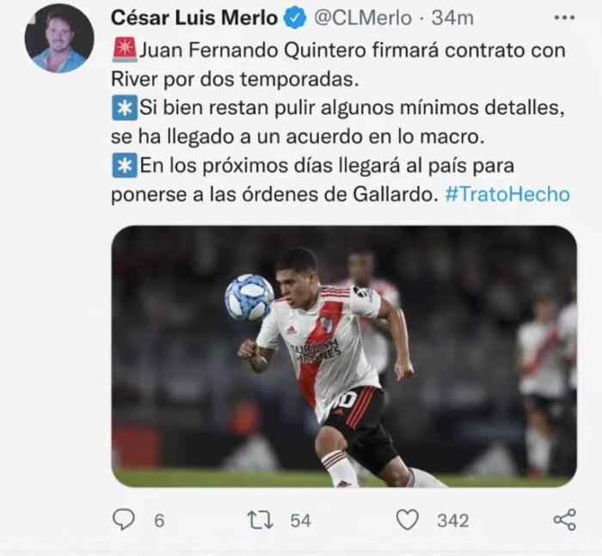This screenshot has width=602, height=556.
Task: Open the 34m timestamp link
Action: click(452, 18)
